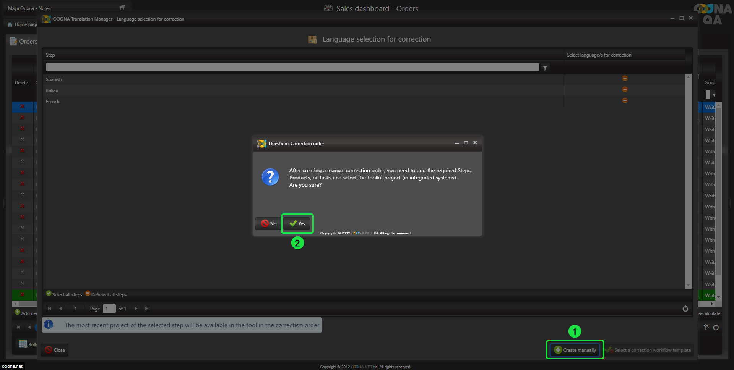The image size is (734, 370).
Task: Click the Step column header
Action: [50, 55]
